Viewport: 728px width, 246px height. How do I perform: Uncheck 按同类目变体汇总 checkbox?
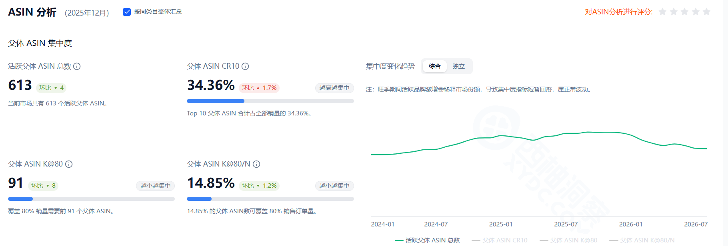(x=127, y=12)
